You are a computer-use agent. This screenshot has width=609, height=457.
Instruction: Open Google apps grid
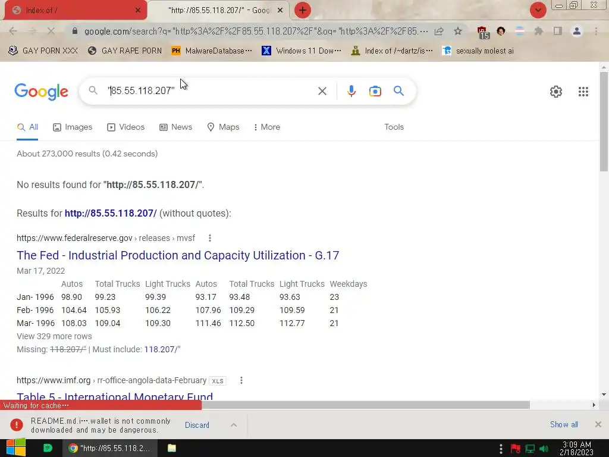pos(583,92)
